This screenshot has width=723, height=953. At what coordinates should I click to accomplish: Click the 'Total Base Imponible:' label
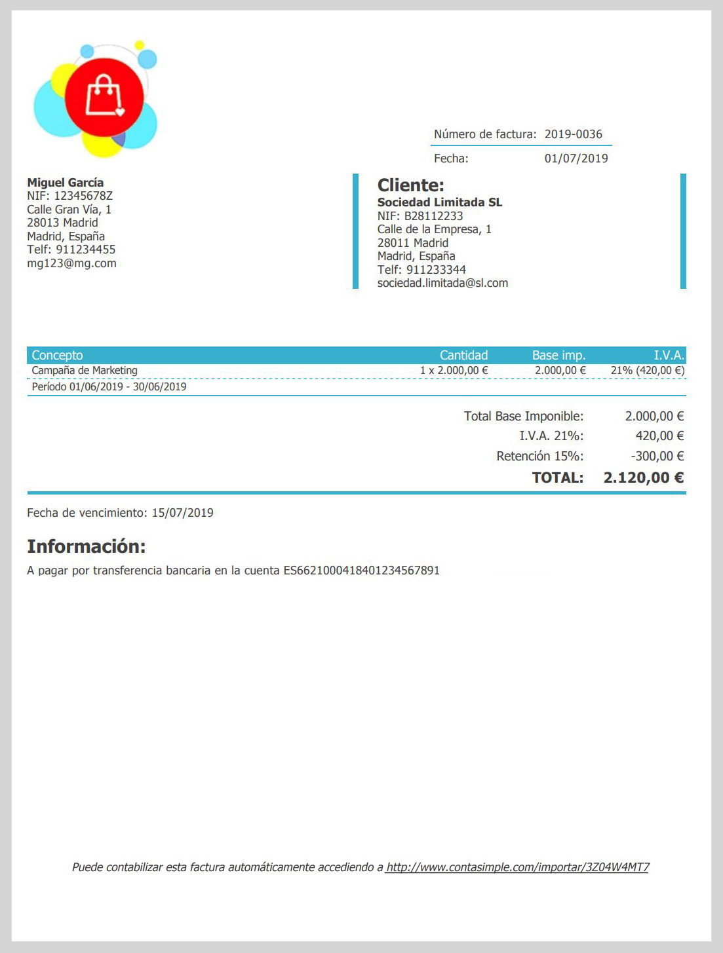(x=524, y=417)
